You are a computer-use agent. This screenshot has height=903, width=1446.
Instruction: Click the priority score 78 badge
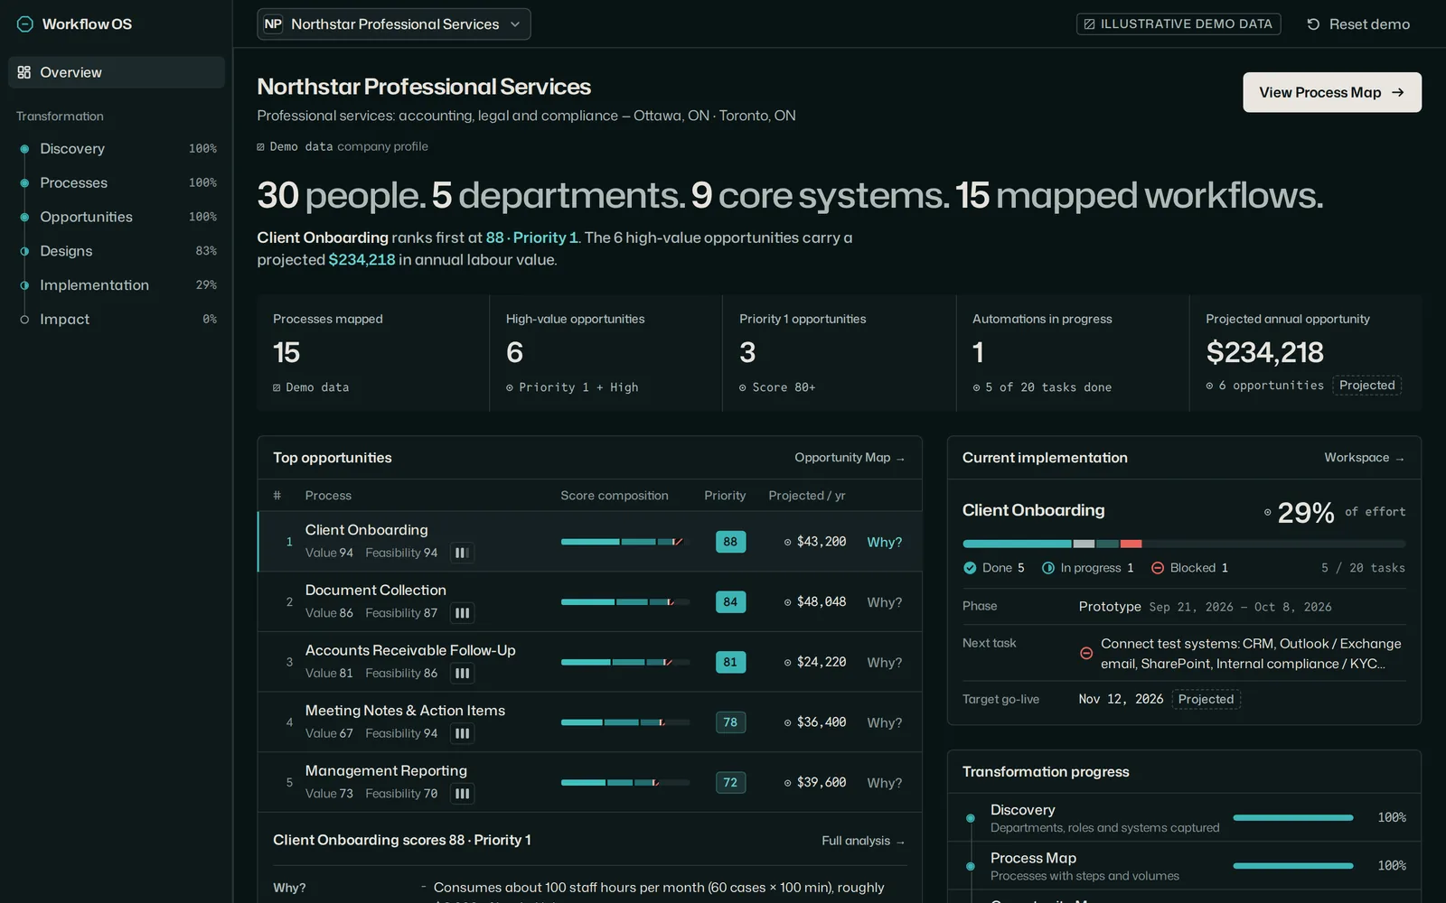[x=730, y=722]
